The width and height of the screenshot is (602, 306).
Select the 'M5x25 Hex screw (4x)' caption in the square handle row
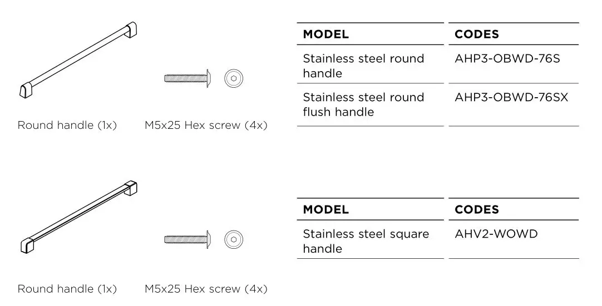(206, 289)
